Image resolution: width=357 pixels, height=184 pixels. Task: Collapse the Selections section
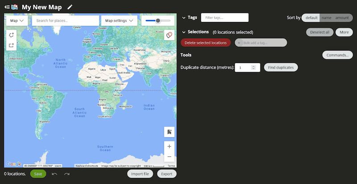click(184, 32)
